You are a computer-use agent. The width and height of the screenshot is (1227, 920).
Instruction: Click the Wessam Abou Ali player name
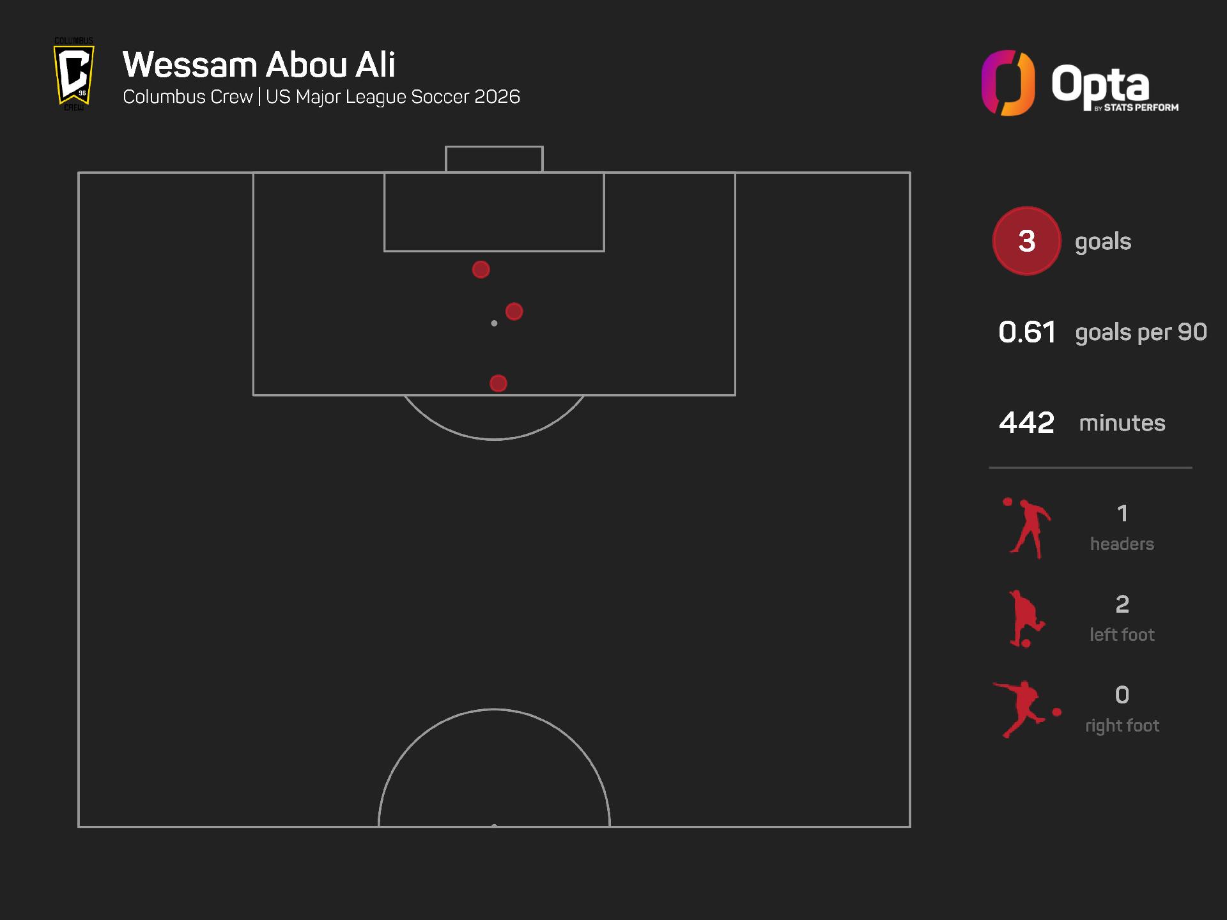(x=259, y=65)
